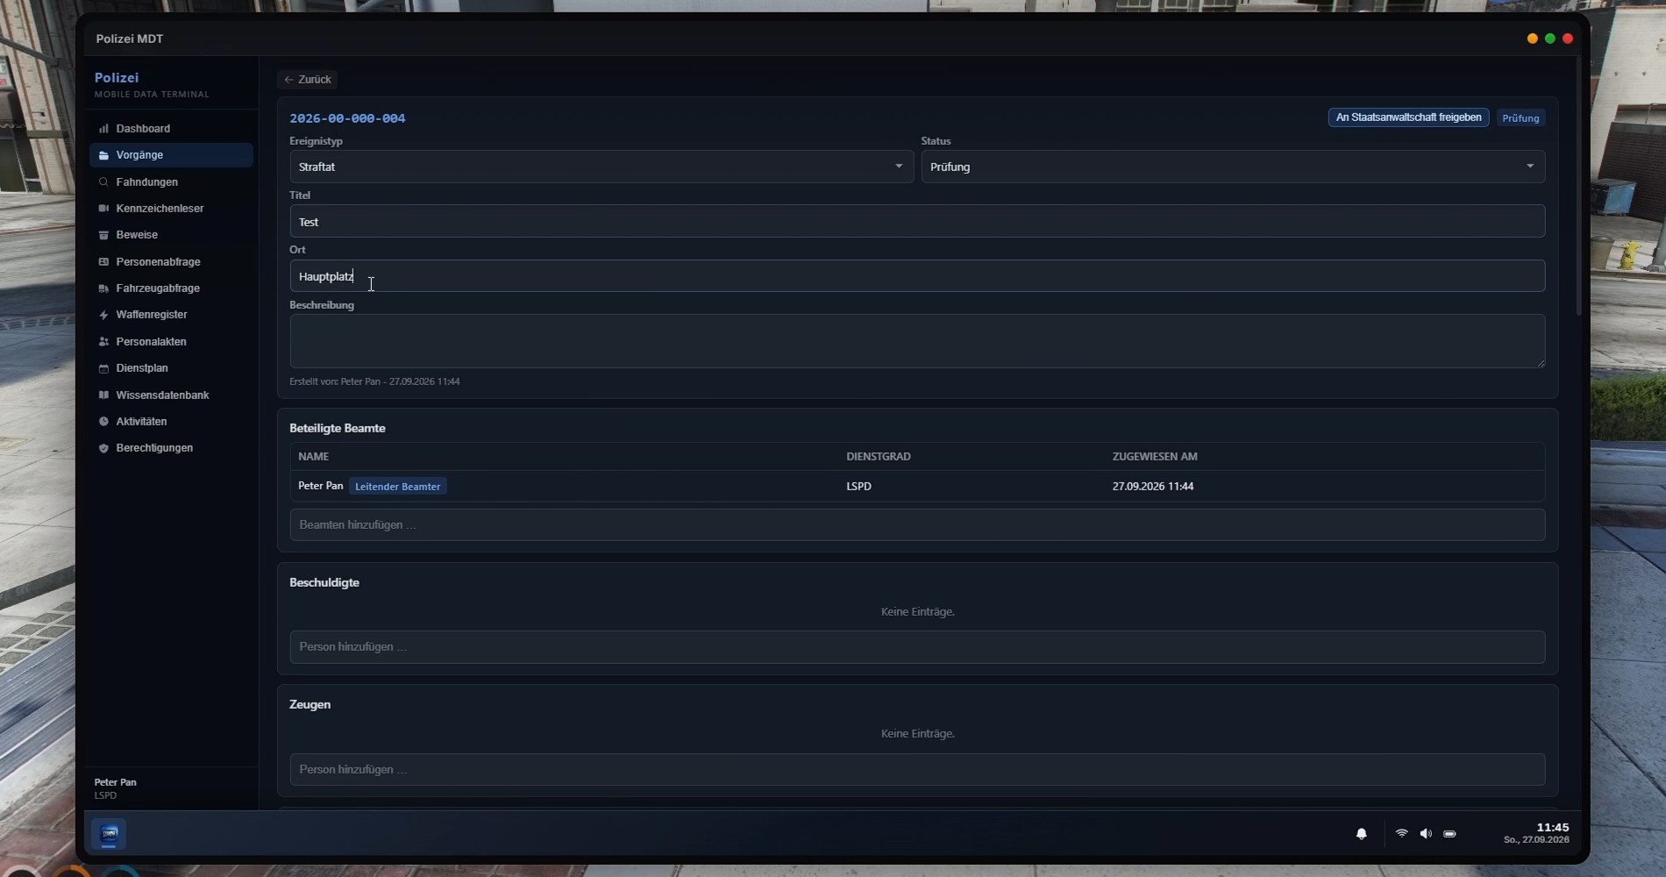Go back with the Zurück button
Image resolution: width=1666 pixels, height=877 pixels.
(x=307, y=79)
